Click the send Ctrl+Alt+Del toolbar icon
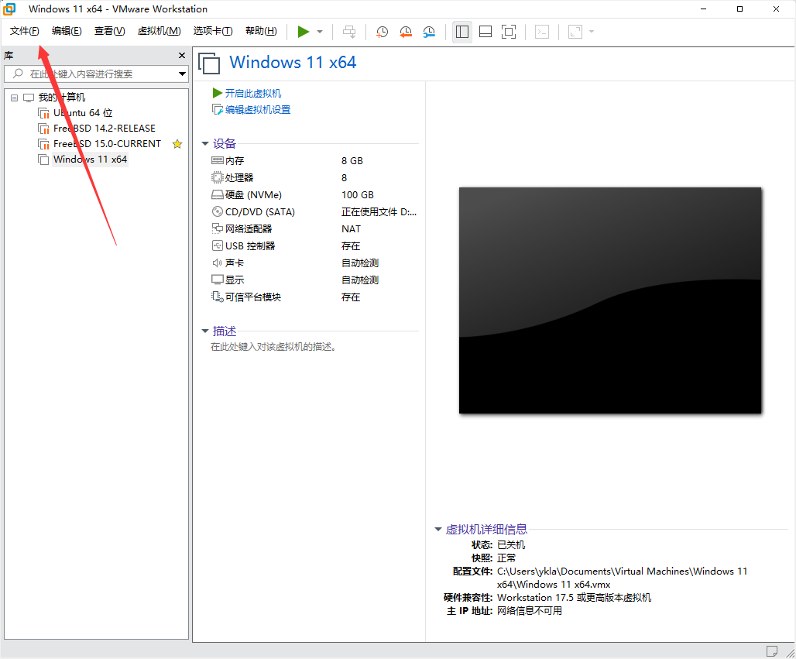796x659 pixels. [349, 32]
